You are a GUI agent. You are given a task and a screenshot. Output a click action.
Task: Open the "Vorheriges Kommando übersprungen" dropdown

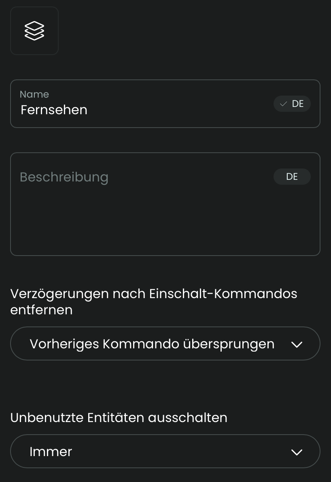click(165, 343)
